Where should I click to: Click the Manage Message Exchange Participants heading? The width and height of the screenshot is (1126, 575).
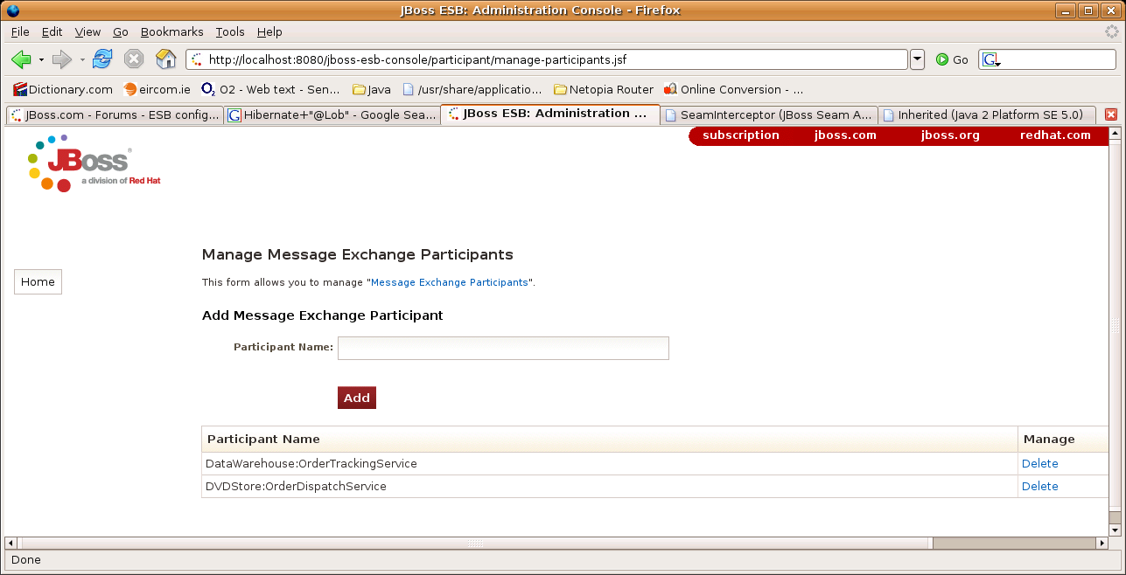tap(357, 255)
